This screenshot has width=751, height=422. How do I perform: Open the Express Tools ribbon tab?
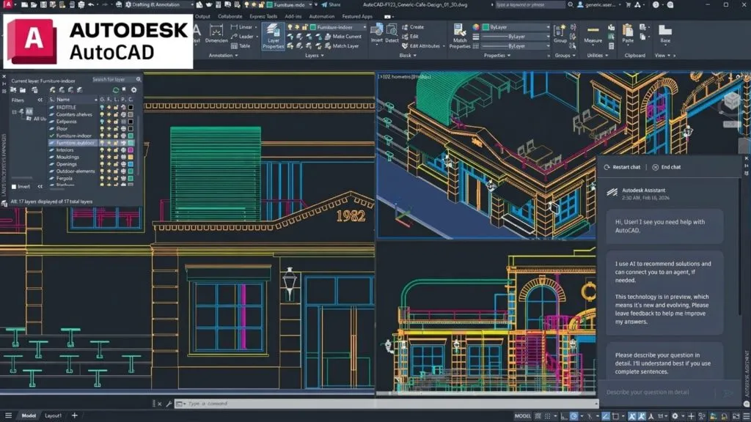click(263, 16)
